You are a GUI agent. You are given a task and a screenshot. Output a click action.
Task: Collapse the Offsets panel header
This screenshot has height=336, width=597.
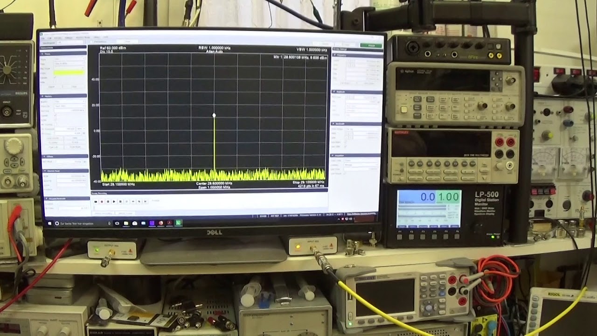pyautogui.click(x=64, y=156)
